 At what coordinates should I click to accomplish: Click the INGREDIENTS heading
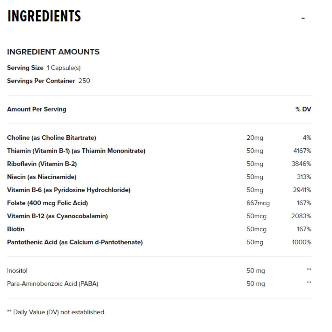coord(44,16)
